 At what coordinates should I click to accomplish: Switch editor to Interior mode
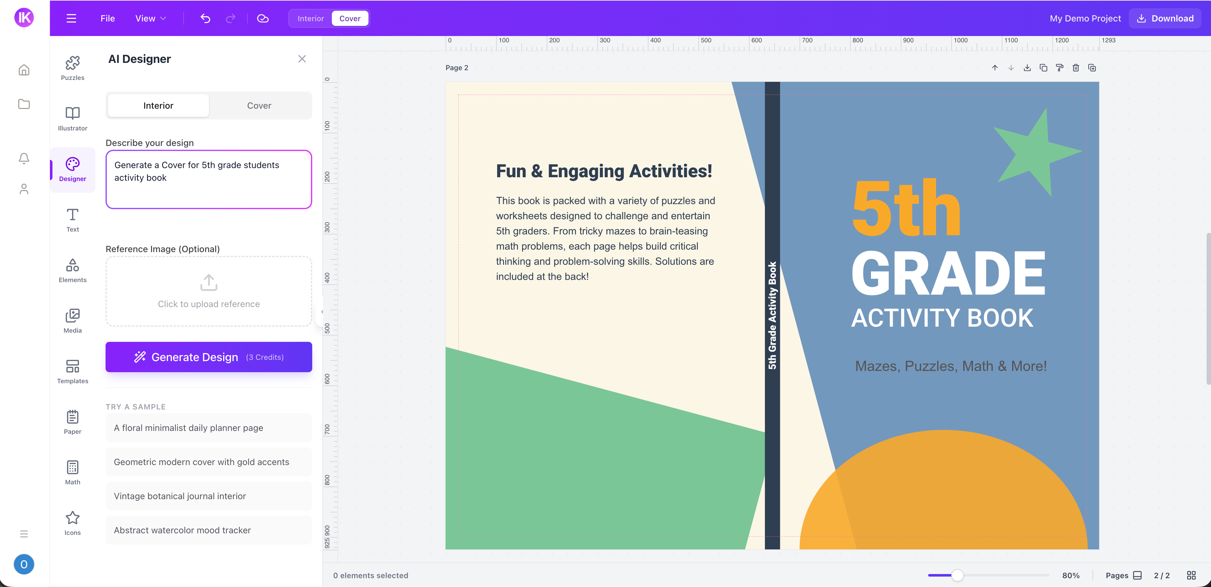[x=310, y=18]
